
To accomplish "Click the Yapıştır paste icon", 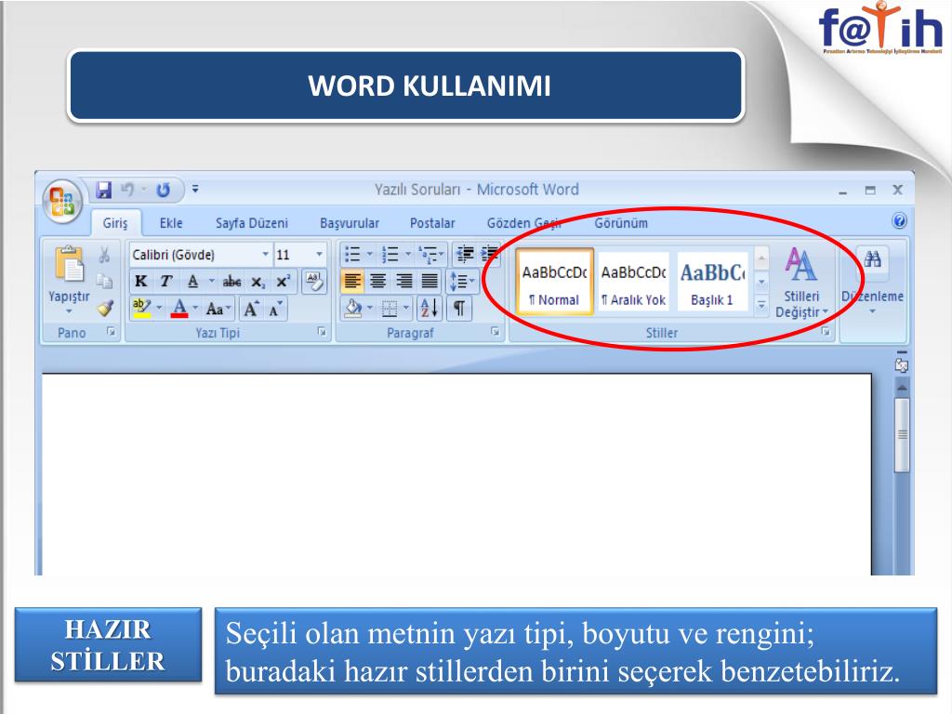I will pos(69,265).
